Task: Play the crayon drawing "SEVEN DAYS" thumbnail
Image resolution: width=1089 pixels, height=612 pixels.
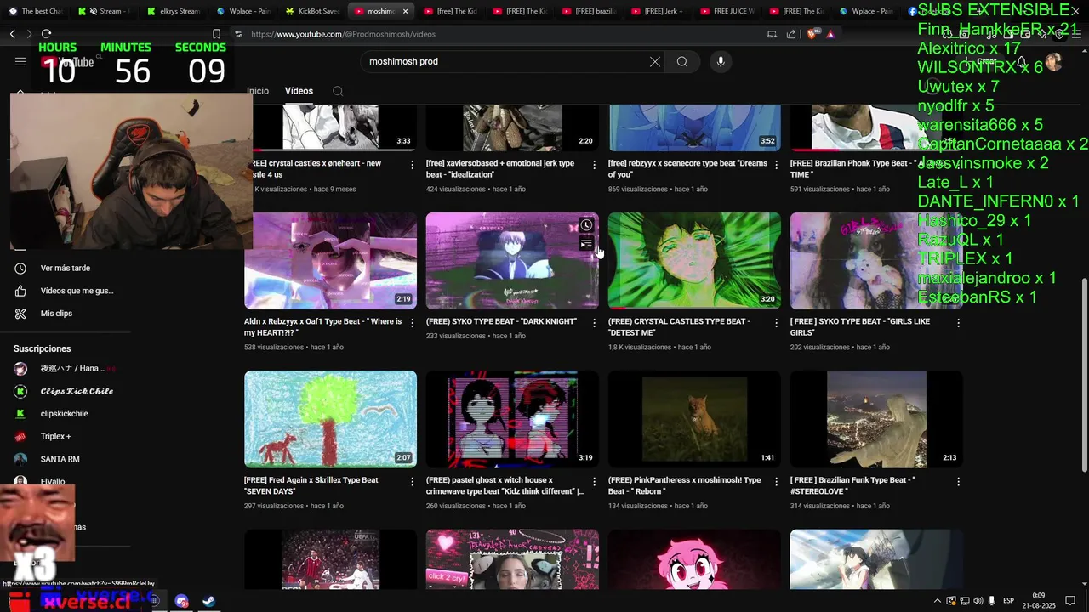Action: pos(330,419)
